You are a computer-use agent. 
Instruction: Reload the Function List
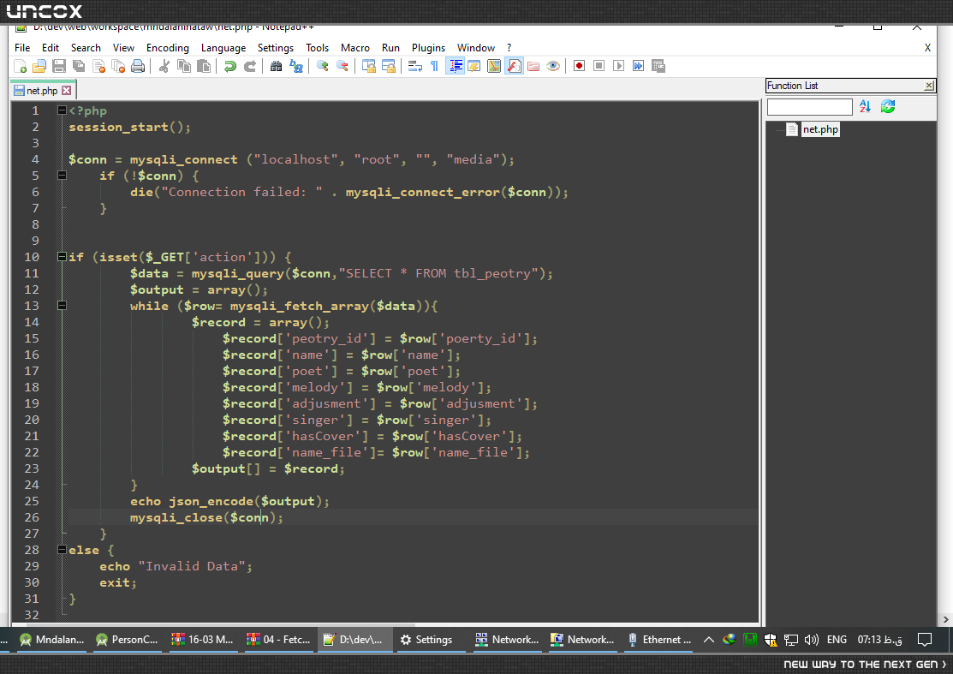pos(888,106)
